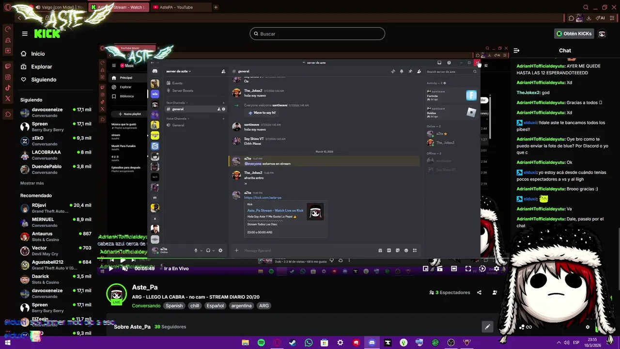Open Steam from Windows taskbar
Screen dimensions: 620x349
[293, 343]
